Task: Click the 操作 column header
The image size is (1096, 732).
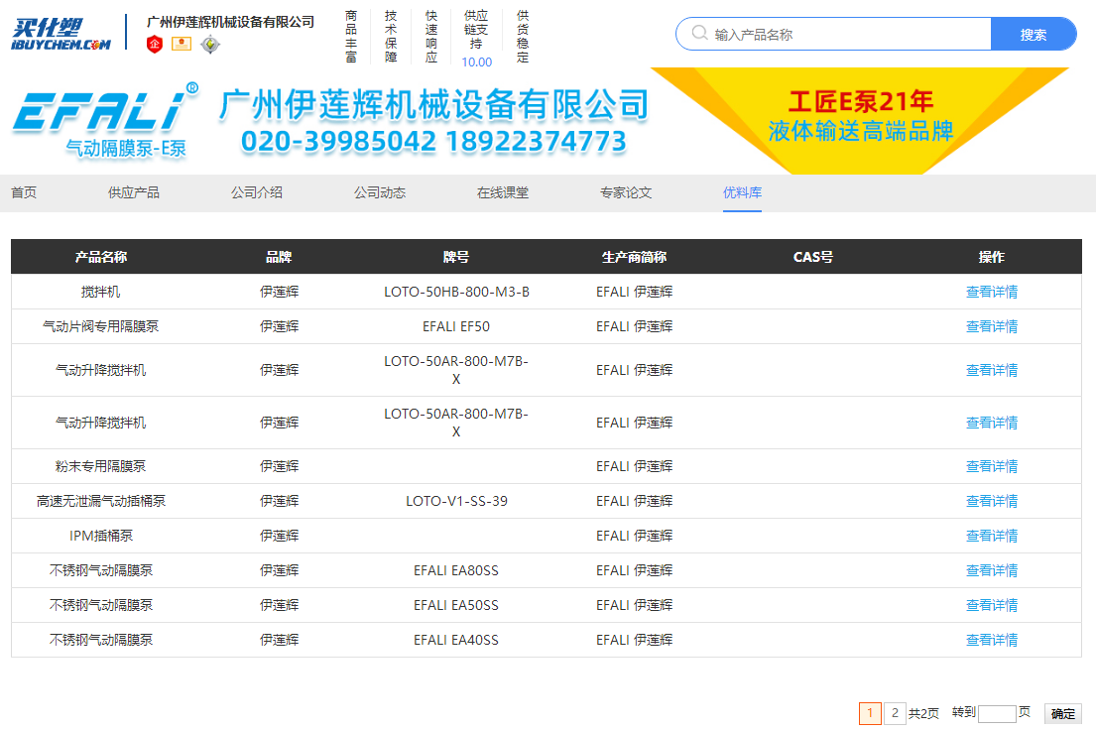Action: pyautogui.click(x=991, y=257)
